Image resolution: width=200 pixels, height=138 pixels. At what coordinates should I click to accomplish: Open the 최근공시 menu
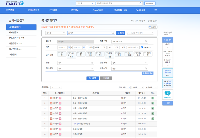click(x=10, y=10)
